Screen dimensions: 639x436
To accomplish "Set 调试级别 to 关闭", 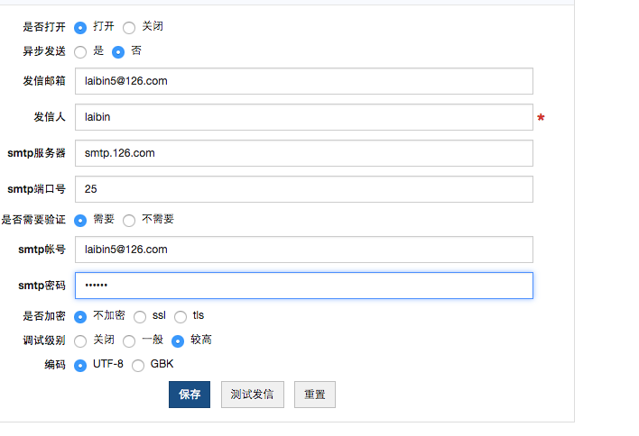I will pyautogui.click(x=81, y=341).
